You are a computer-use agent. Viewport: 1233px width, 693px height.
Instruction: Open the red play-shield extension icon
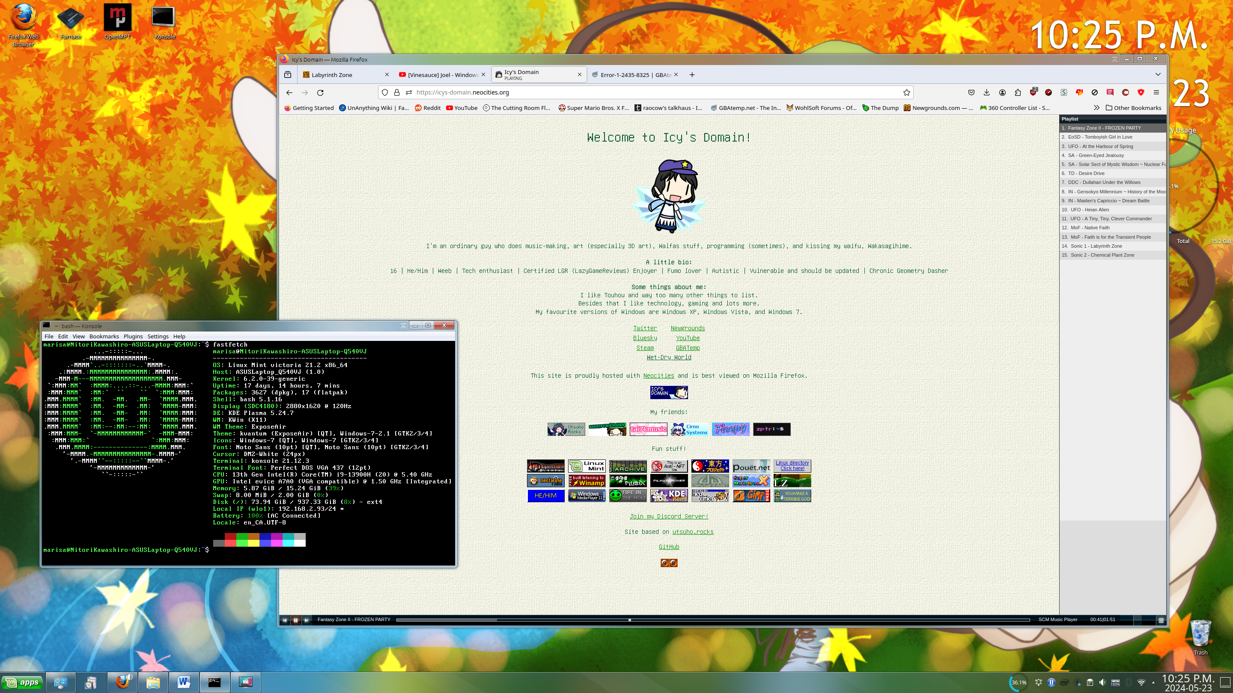pyautogui.click(x=1141, y=92)
